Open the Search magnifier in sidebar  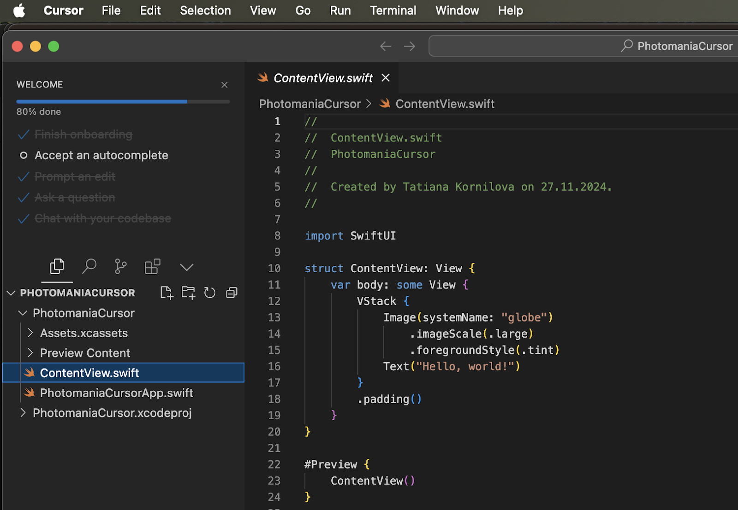[89, 266]
